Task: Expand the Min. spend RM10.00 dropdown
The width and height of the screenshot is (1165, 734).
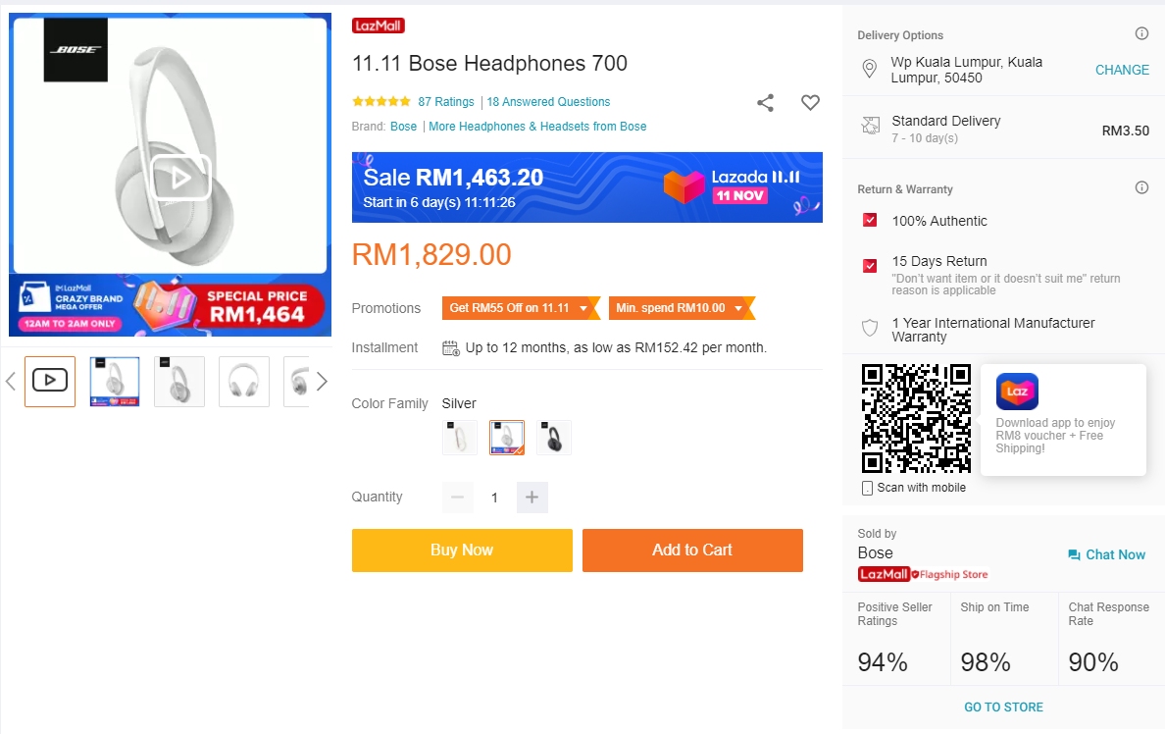Action: 740,308
